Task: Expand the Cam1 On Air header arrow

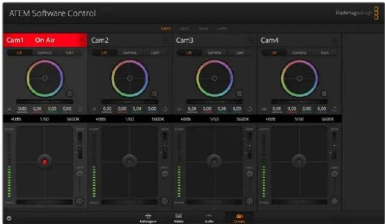Action: [80, 40]
